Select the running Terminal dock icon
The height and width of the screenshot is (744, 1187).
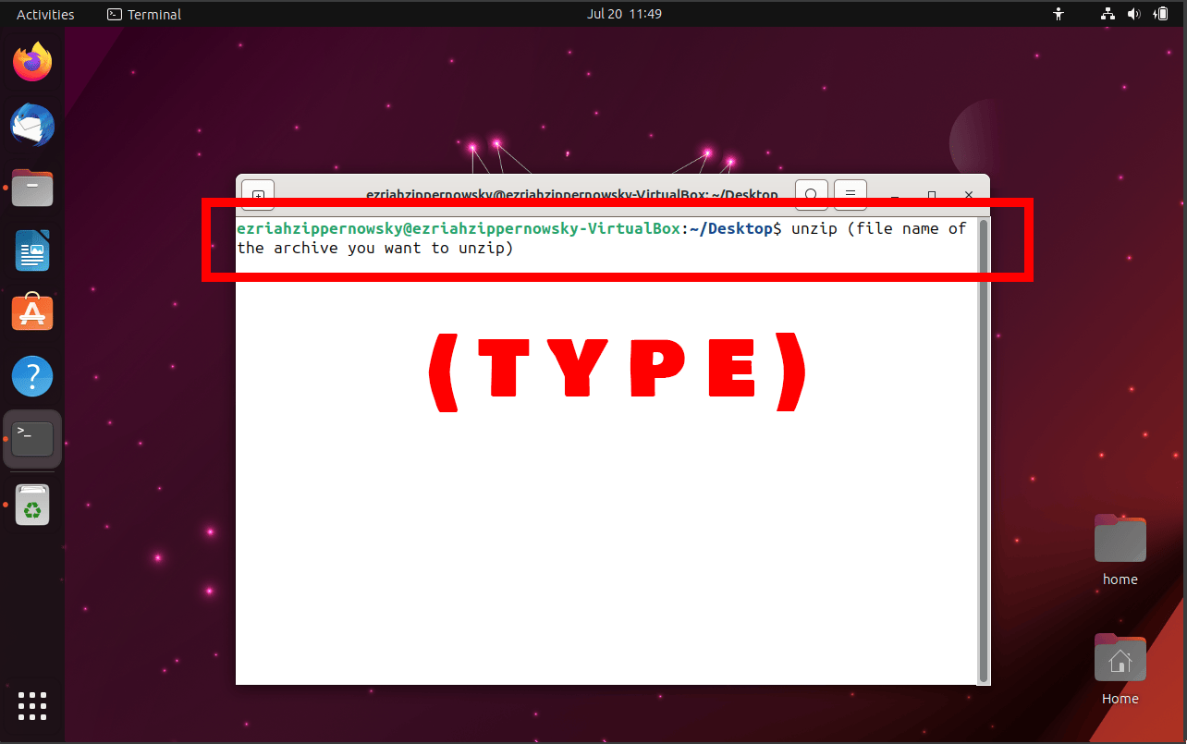tap(32, 438)
